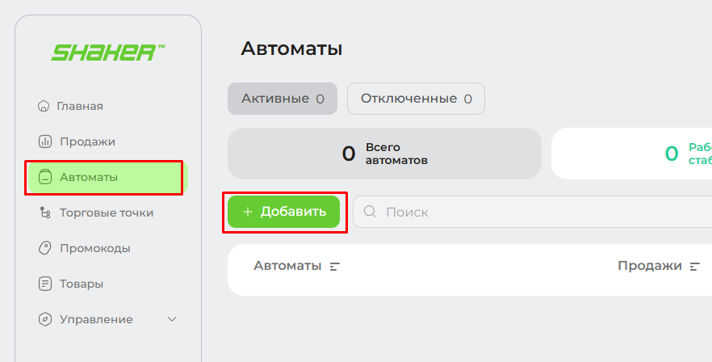The width and height of the screenshot is (712, 362).
Task: Click the plus icon on Добавить
Action: [248, 212]
